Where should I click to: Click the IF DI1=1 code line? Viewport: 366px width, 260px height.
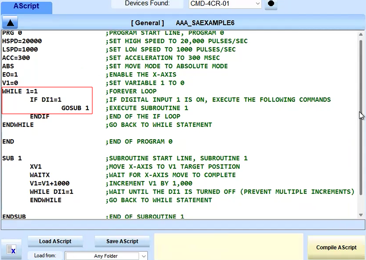tap(46, 100)
